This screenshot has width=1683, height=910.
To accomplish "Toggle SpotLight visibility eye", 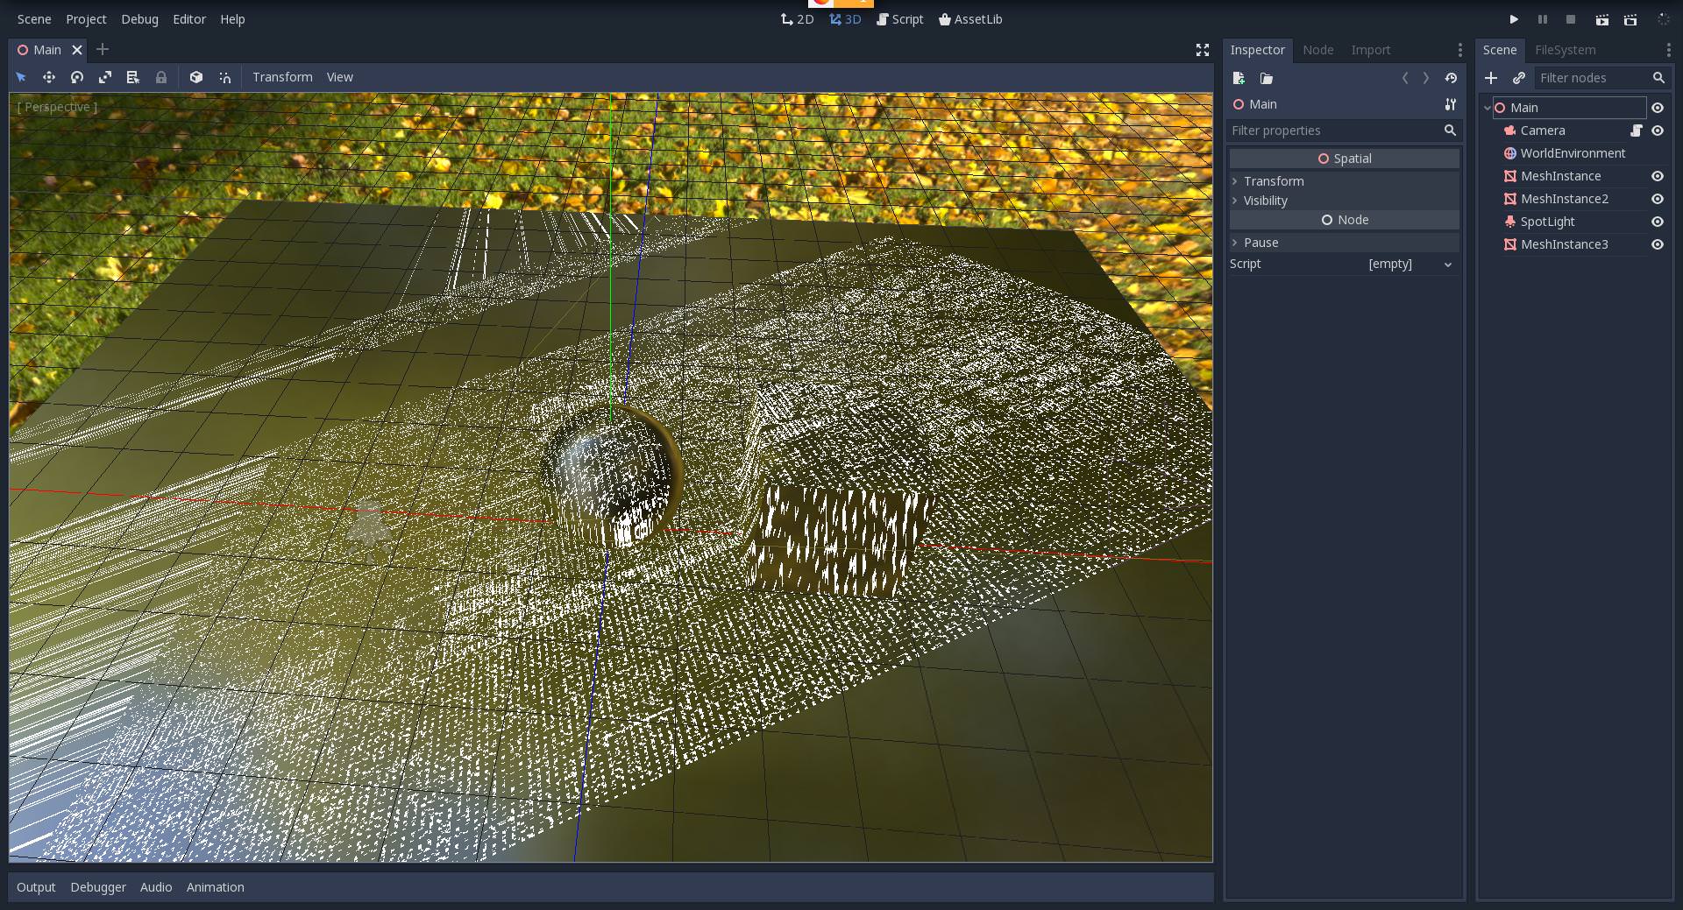I will 1658,222.
